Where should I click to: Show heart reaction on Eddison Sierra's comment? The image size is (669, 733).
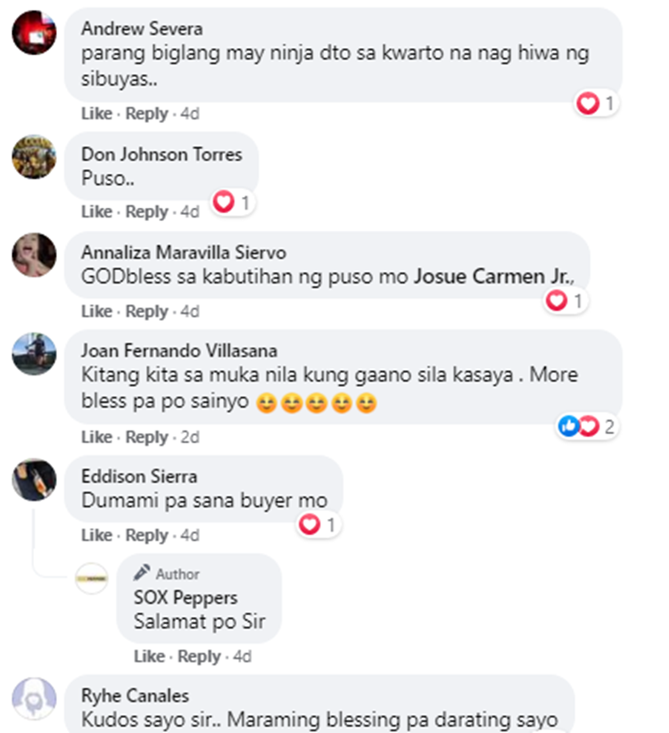(x=318, y=524)
